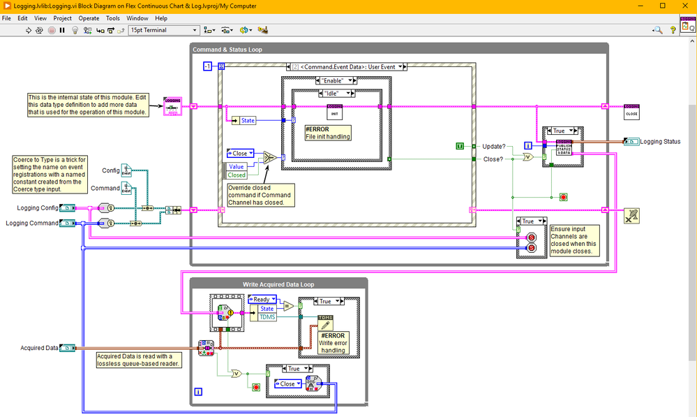Screen dimensions: 697x417
Task: Click the vertical scrollbar on the right
Action: pos(692,210)
